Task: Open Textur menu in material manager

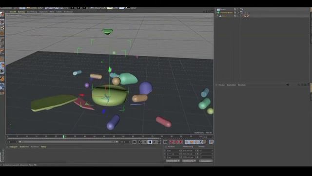Action: click(43, 147)
